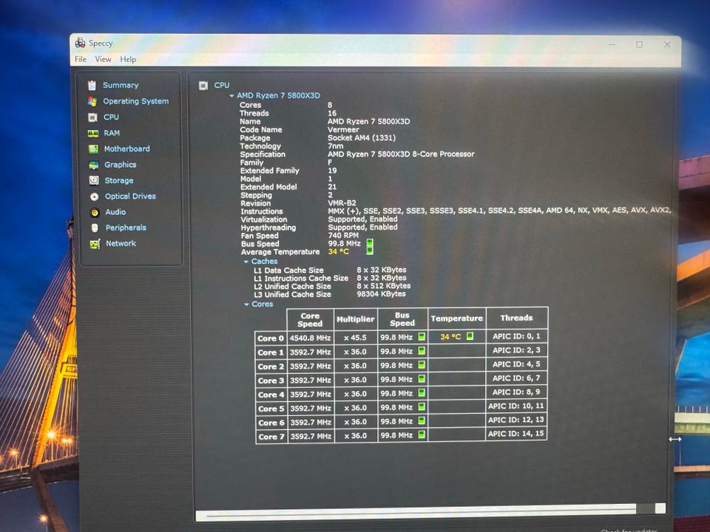Click the Vermeer code name value
This screenshot has width=710, height=532.
(x=343, y=130)
